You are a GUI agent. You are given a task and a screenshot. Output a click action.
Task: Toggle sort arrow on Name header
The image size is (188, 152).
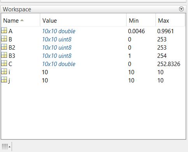tap(22, 20)
